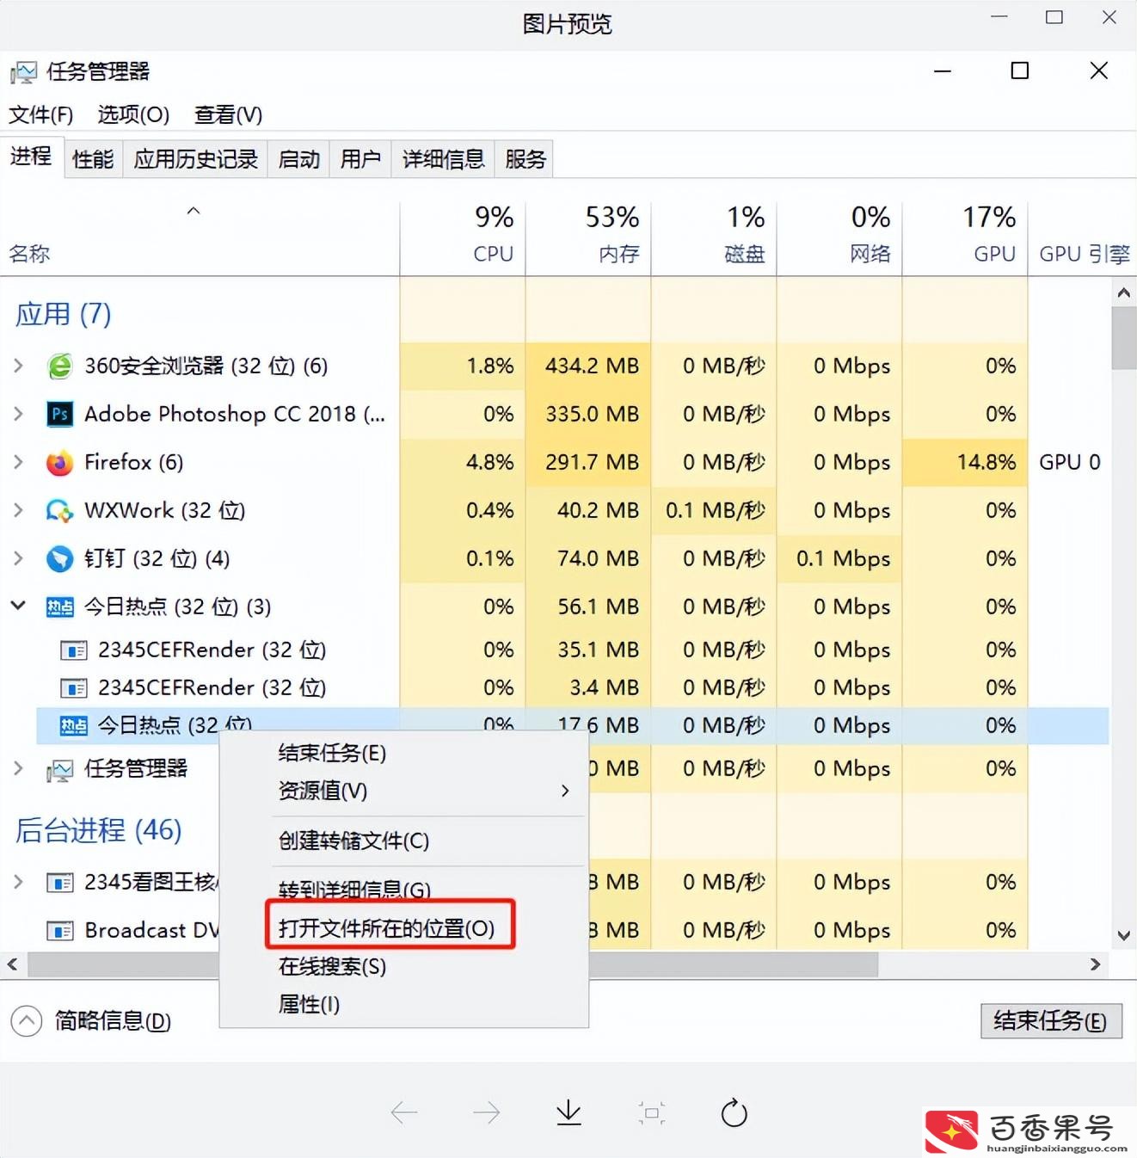Switch to the 应用历史记录 tab
1137x1158 pixels.
click(195, 159)
